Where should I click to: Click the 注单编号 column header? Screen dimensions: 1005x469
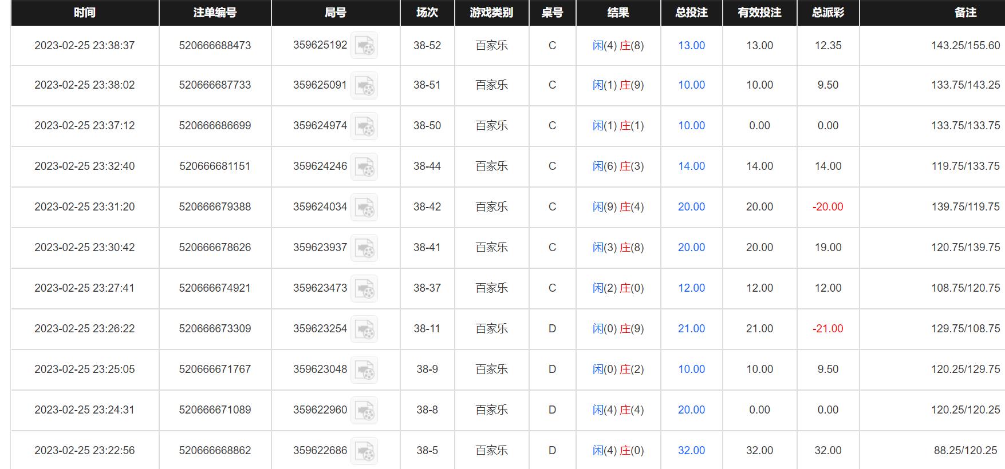(215, 13)
